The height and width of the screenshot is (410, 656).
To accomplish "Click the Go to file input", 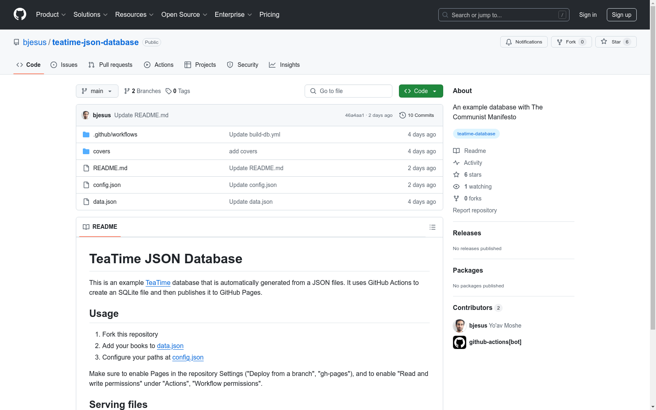I will [x=348, y=91].
